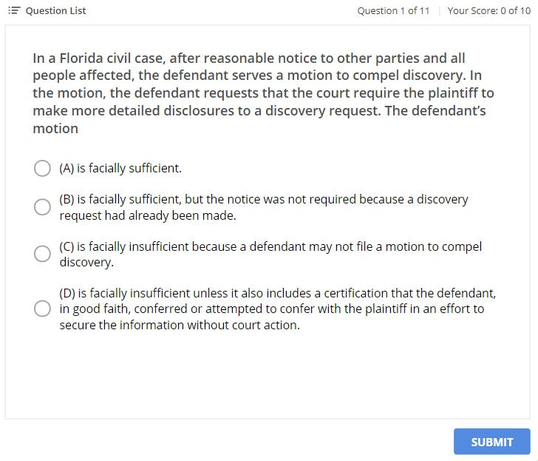The image size is (538, 461).
Task: Open the Question List menu icon
Action: click(x=14, y=10)
